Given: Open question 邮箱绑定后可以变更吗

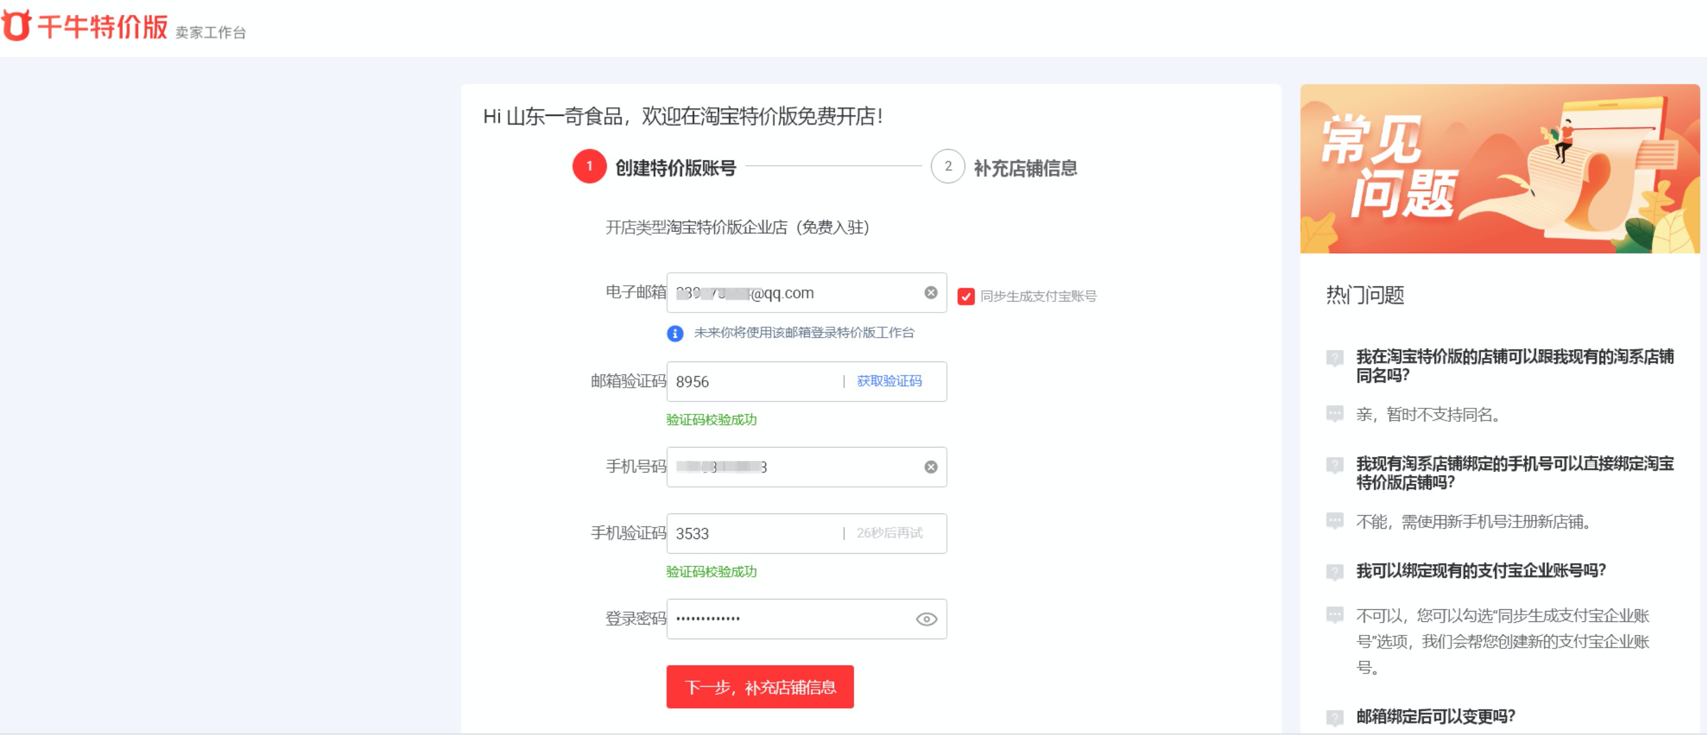Looking at the screenshot, I should (x=1435, y=716).
